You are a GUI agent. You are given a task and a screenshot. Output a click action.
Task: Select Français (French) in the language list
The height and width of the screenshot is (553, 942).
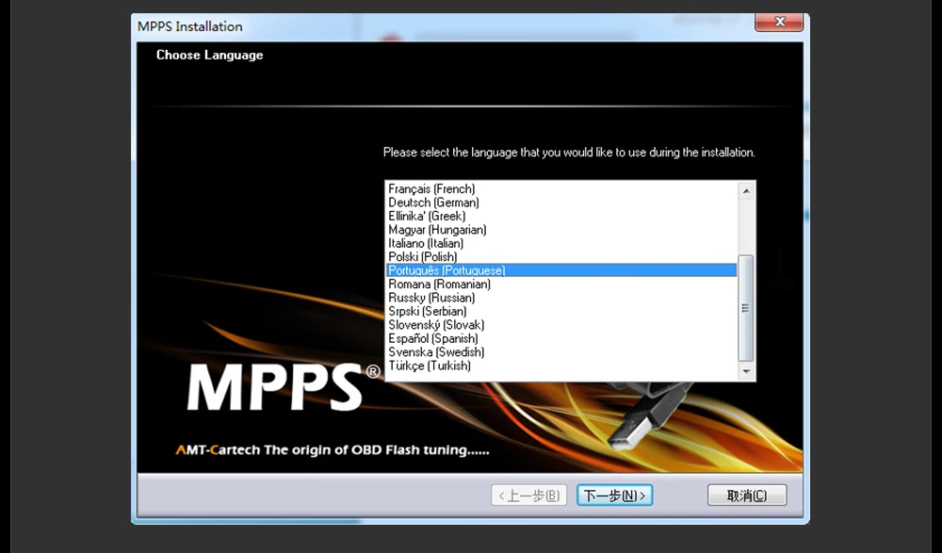click(x=561, y=188)
